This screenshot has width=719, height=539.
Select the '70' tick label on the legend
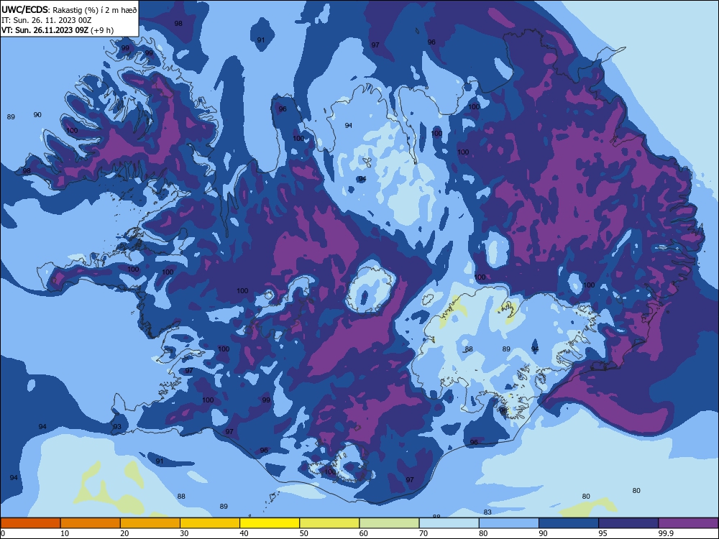[x=423, y=533]
